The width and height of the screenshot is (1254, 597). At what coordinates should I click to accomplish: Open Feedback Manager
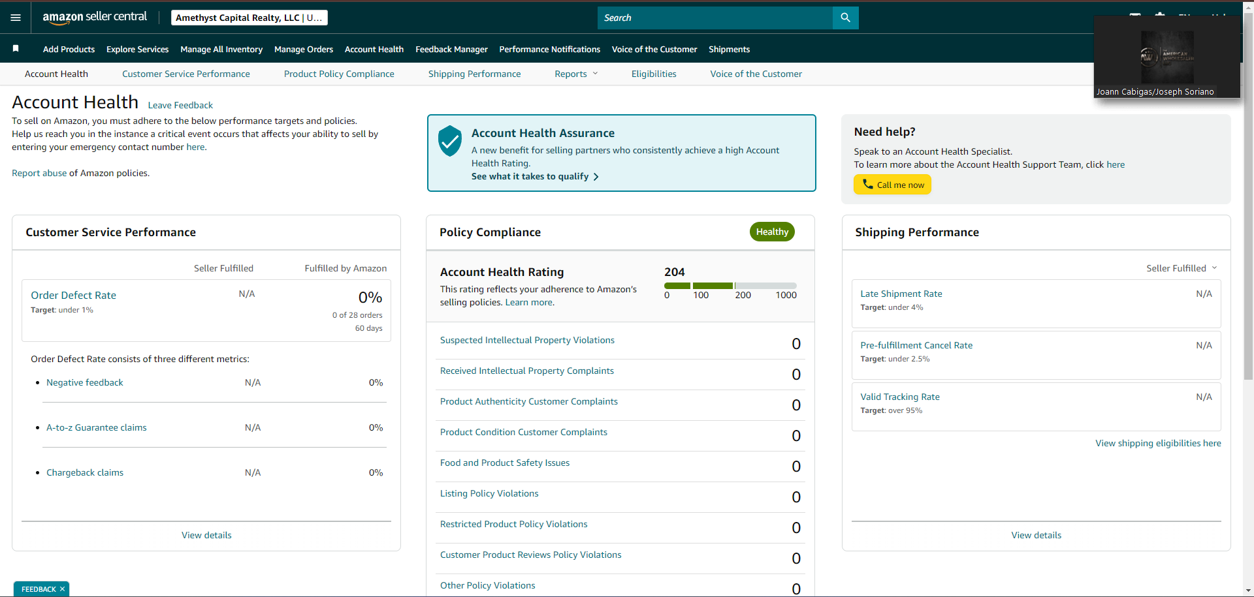click(451, 49)
